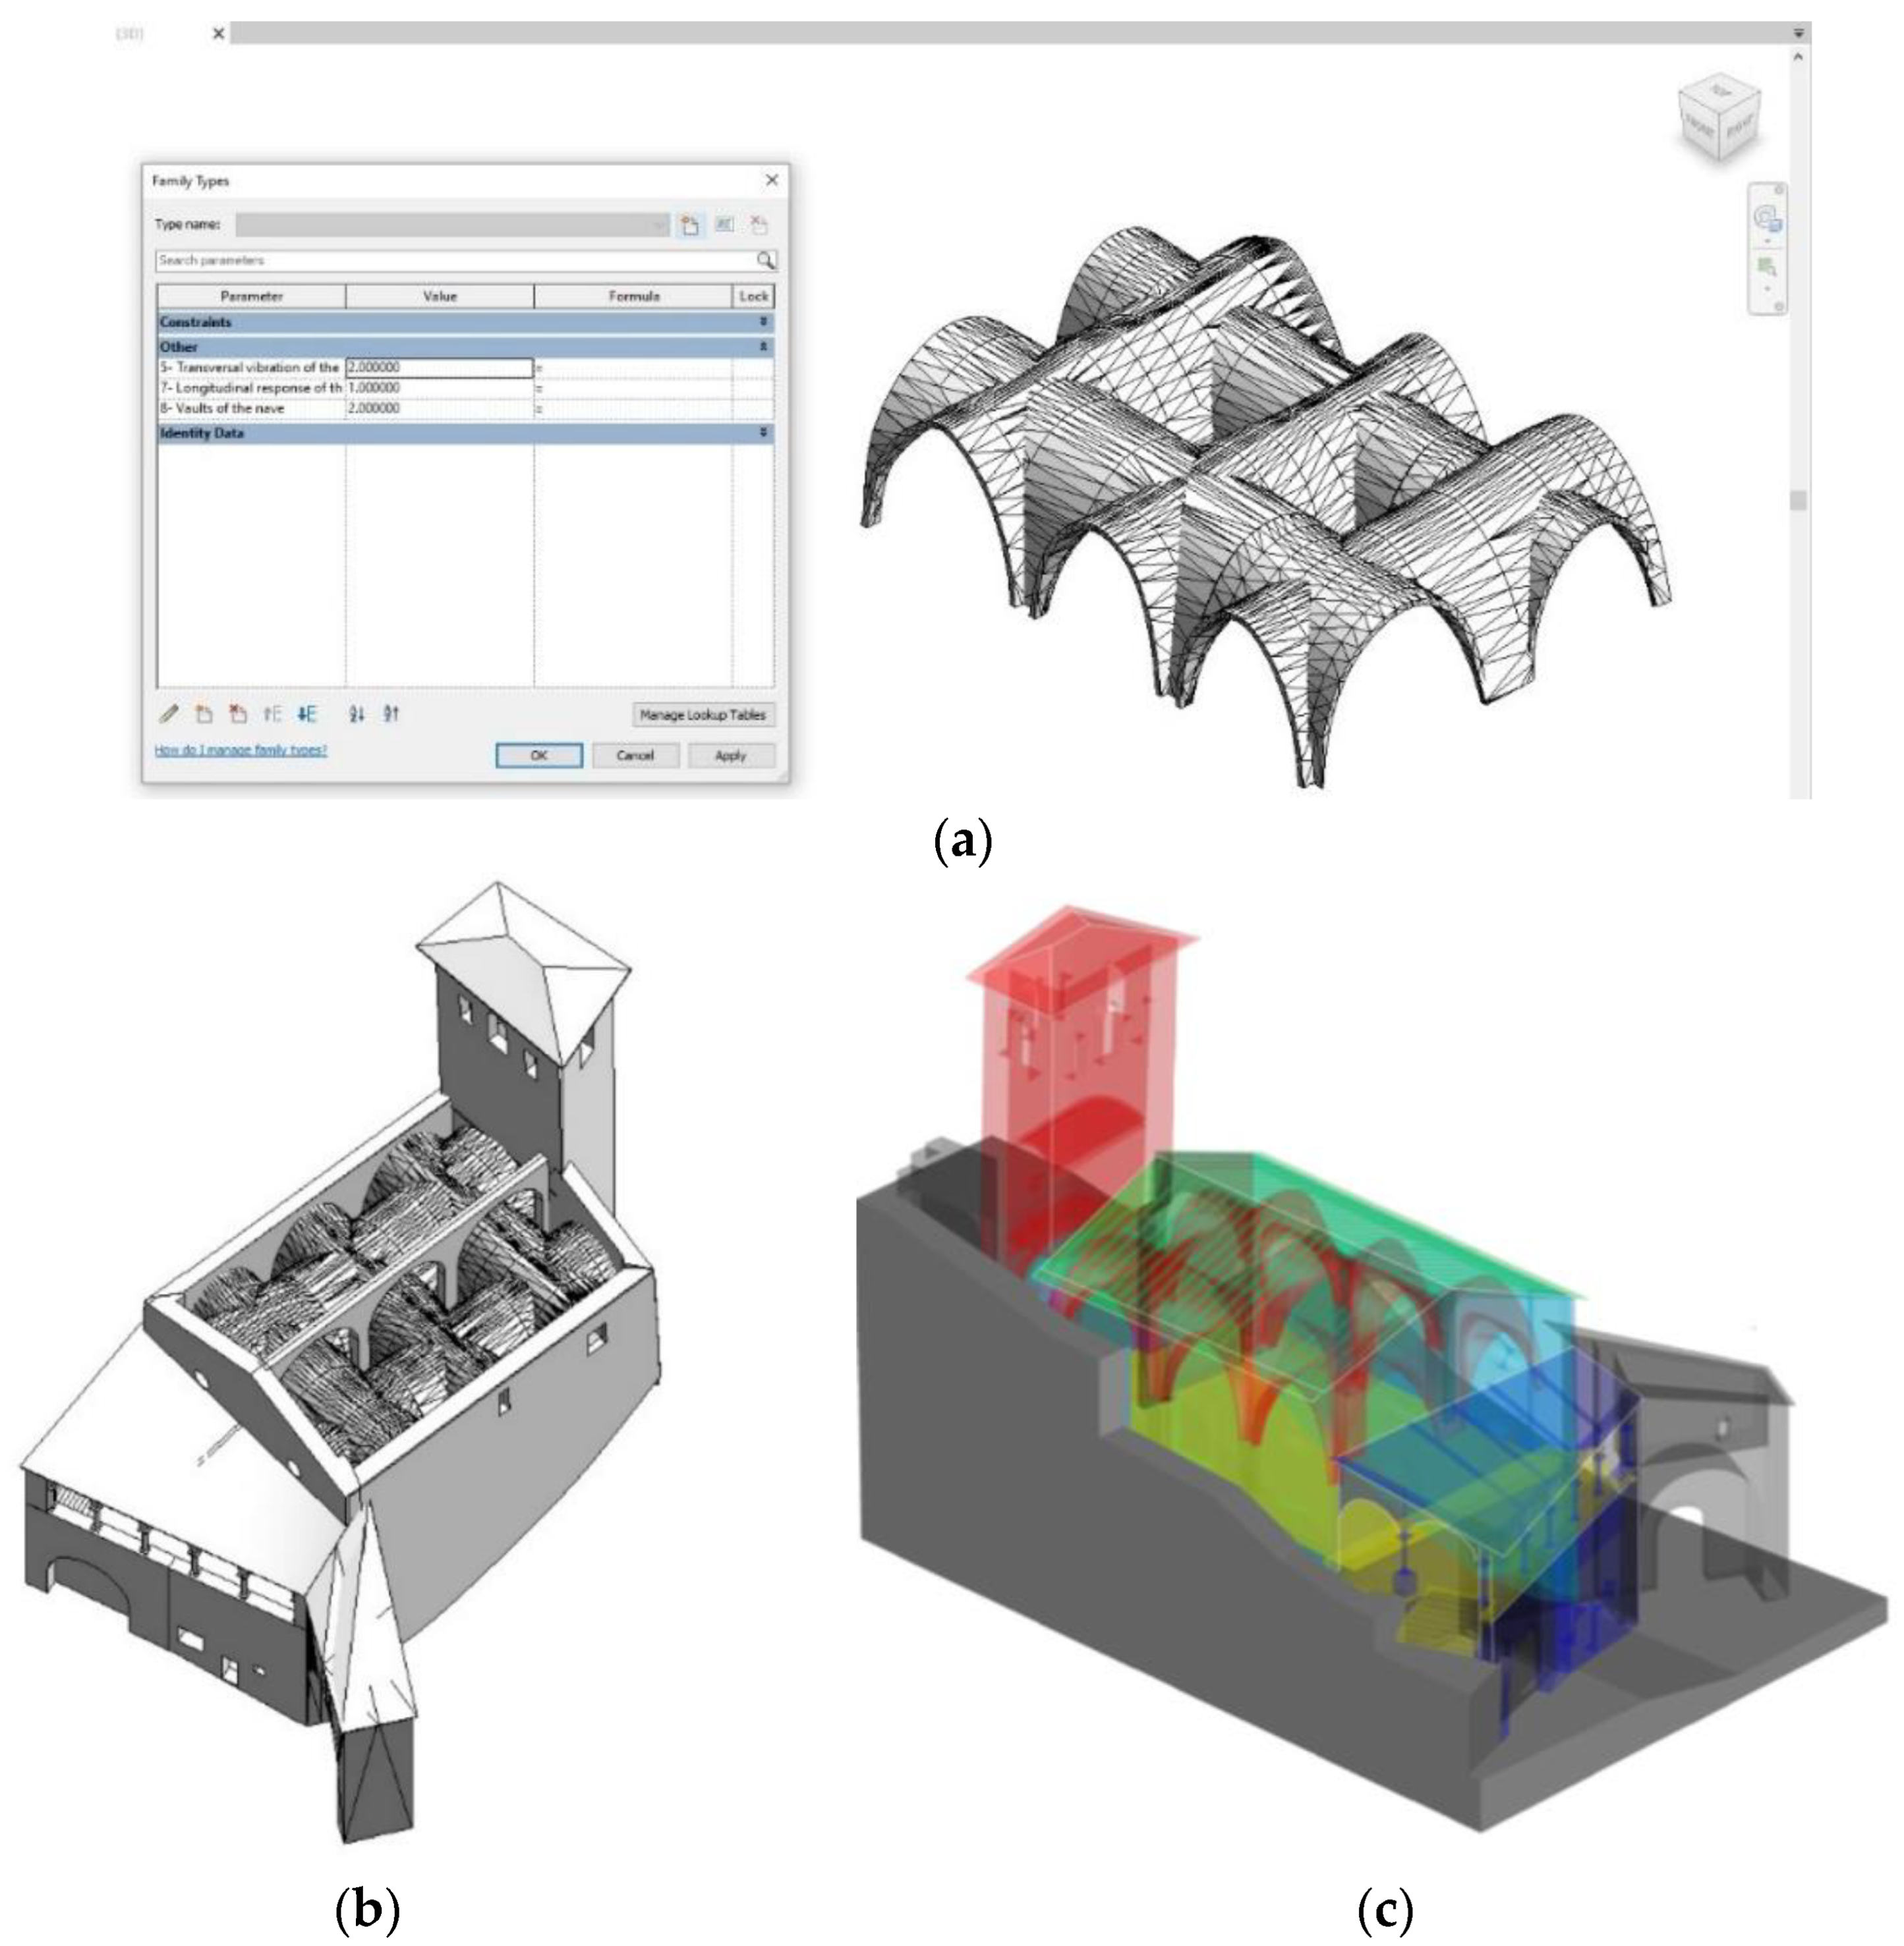Click the Rename Type icon
This screenshot has height=1946, width=1904.
coord(724,225)
